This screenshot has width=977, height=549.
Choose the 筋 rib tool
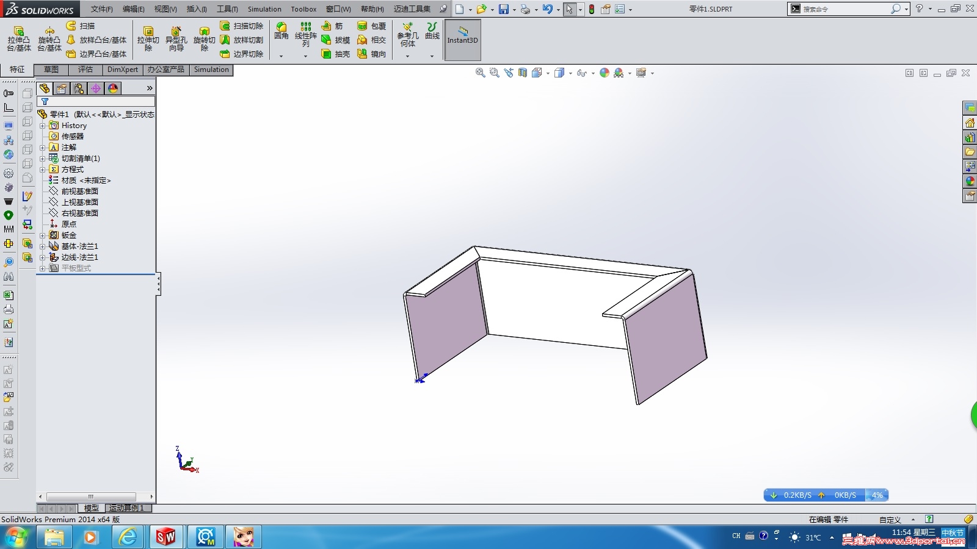click(332, 26)
